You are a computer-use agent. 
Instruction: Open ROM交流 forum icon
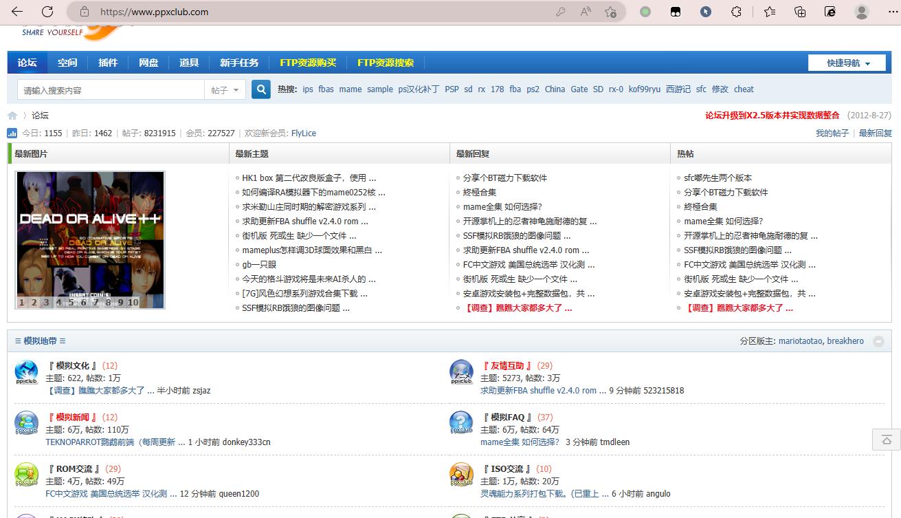click(x=27, y=475)
